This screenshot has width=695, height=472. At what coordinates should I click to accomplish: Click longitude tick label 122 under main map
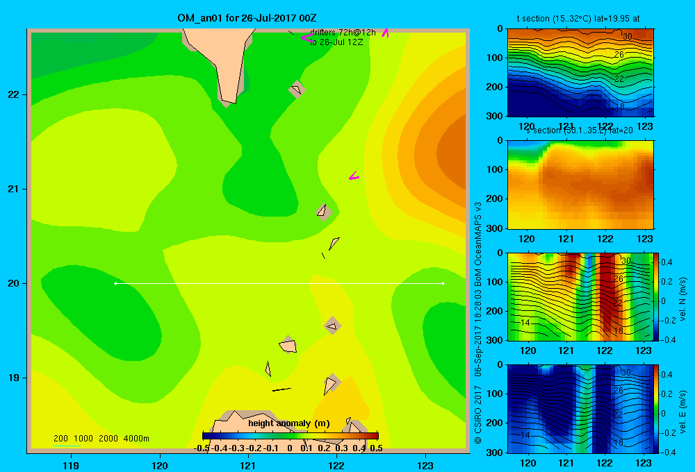tap(336, 465)
